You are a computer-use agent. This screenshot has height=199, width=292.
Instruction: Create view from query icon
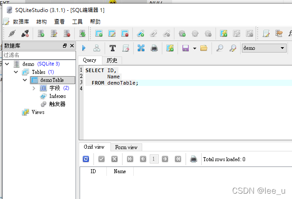click(x=170, y=48)
